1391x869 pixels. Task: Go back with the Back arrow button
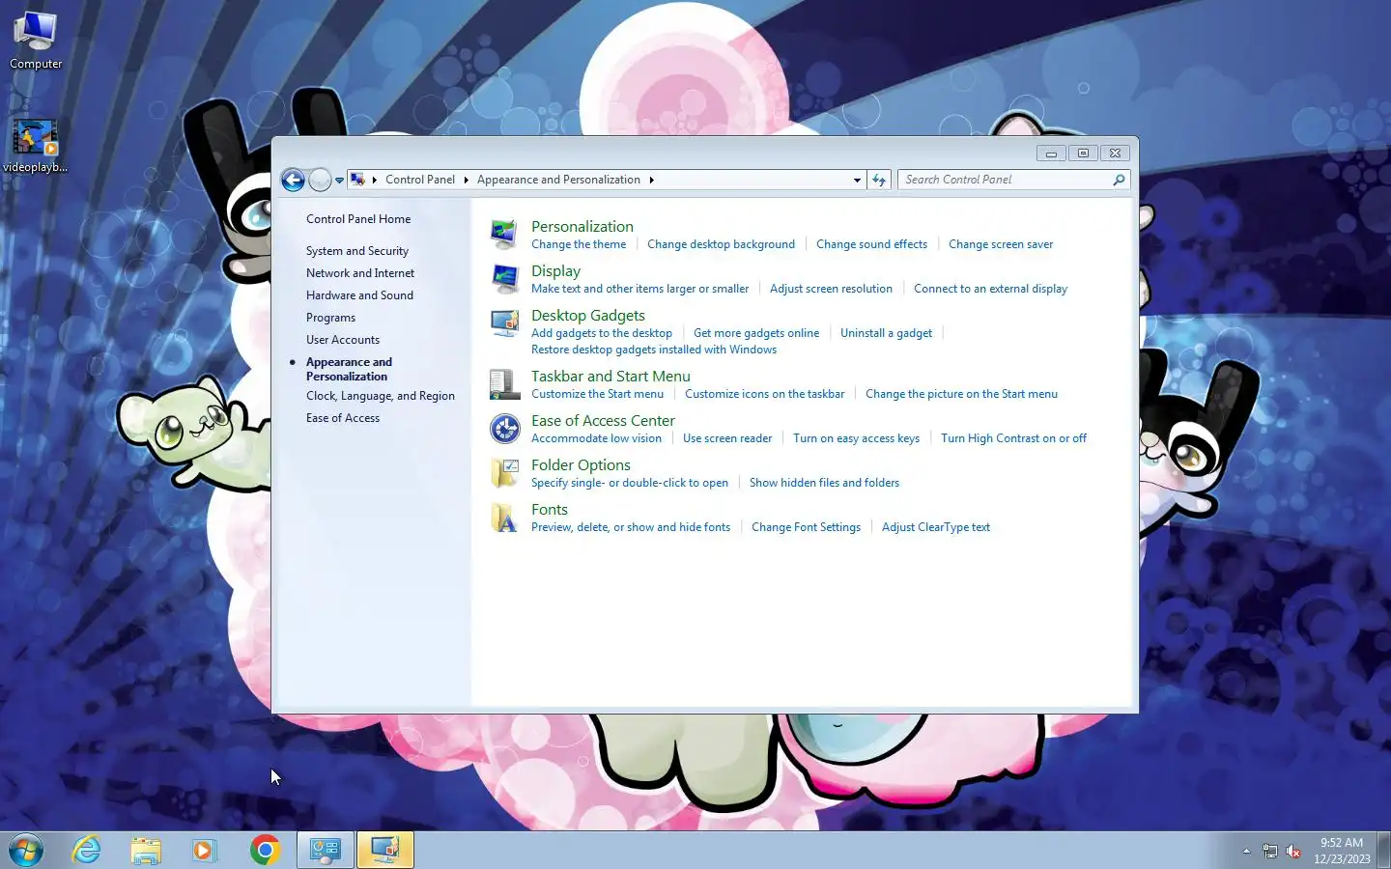coord(293,180)
